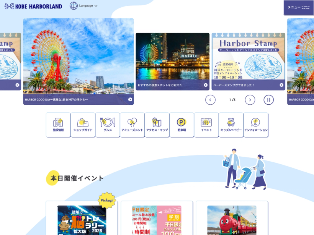Open the インフォメーション information icon
Viewport: 314px width, 235px height.
coord(256,125)
